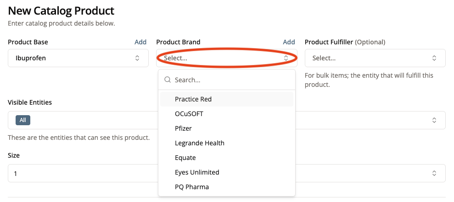Screen dimensions: 454x202
Task: Click the Visible Entities chevron icon
Action: click(434, 120)
